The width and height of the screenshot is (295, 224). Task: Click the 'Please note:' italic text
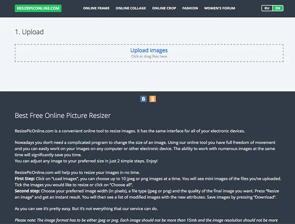pos(25,220)
